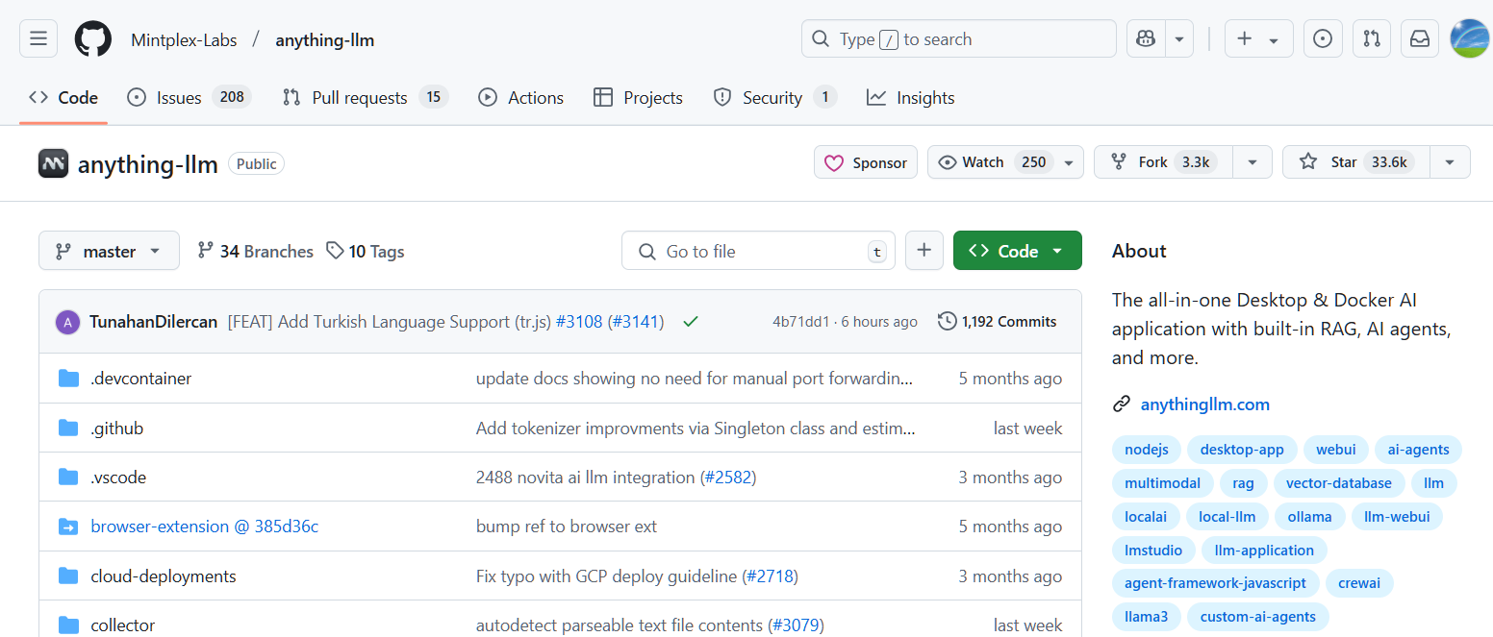This screenshot has width=1493, height=637.
Task: Expand the fork options dropdown arrow
Action: tap(1253, 162)
